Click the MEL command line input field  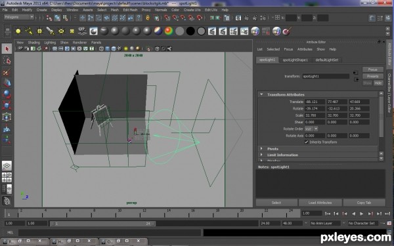click(x=110, y=232)
